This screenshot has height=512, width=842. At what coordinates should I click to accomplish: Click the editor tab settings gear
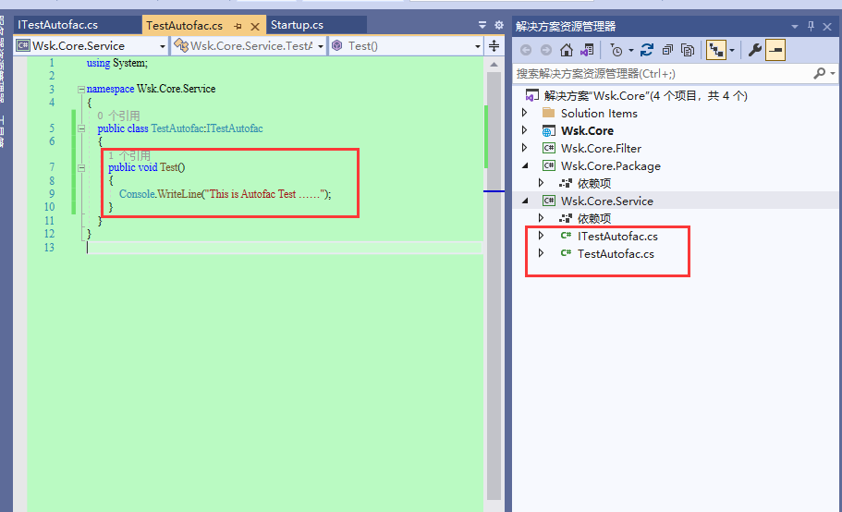[x=499, y=25]
